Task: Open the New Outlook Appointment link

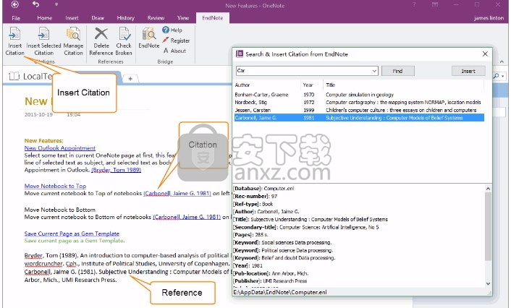Action: pos(60,148)
